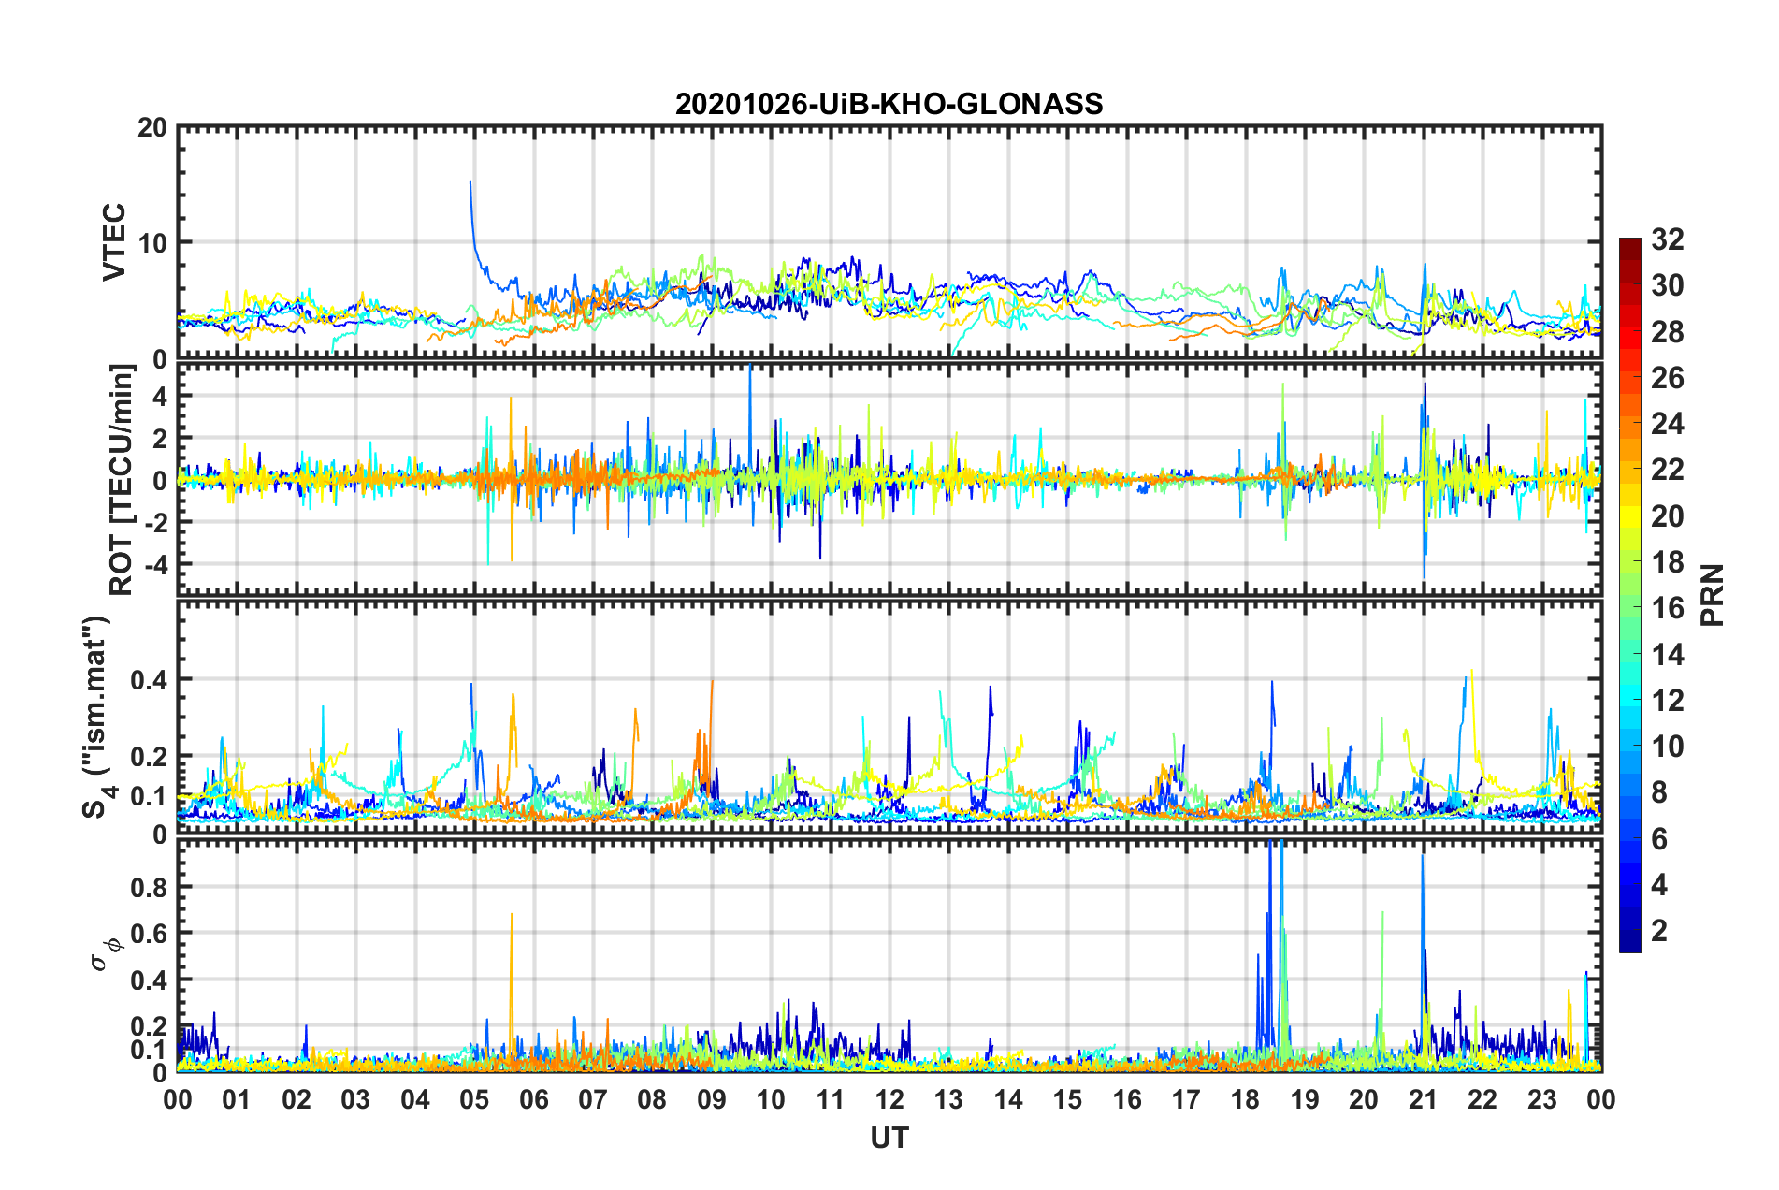Click the UT x-axis label
Screen dimensions: 1779x1190
[889, 1137]
